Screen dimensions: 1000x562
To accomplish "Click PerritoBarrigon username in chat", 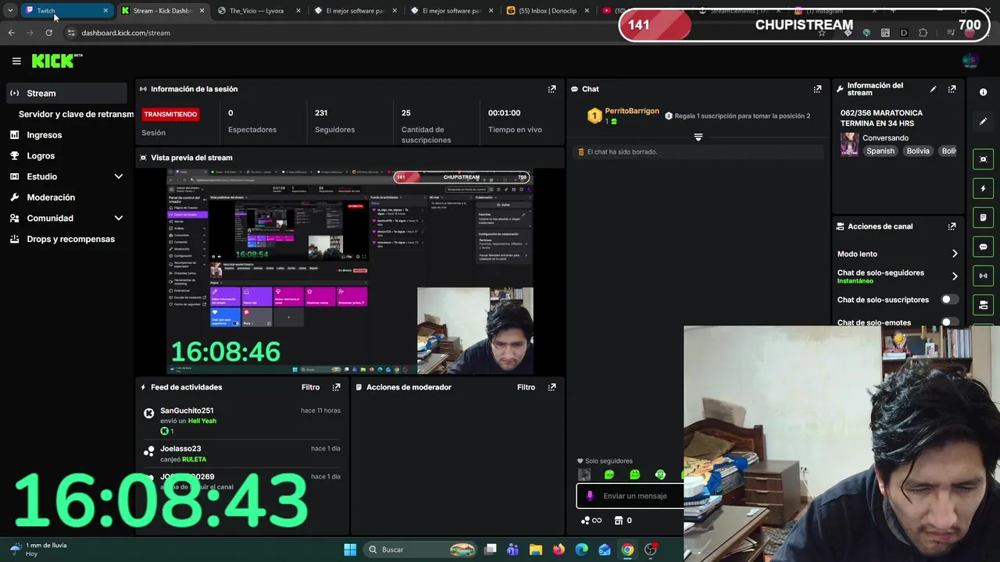I will click(632, 111).
